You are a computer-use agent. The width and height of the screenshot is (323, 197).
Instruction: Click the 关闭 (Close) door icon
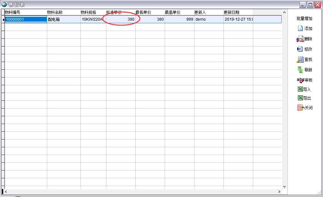click(x=300, y=108)
